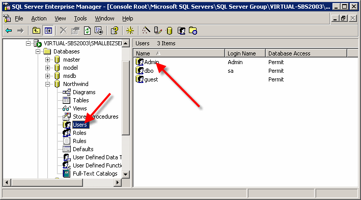Select the Admin user name

(x=152, y=62)
